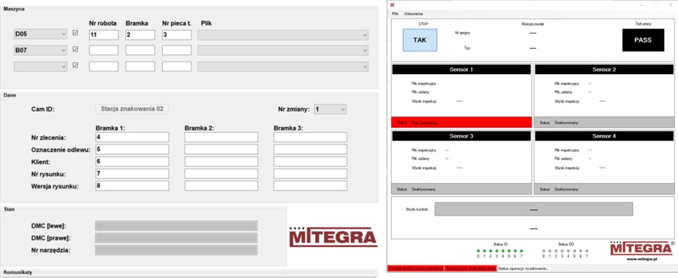Click Bramka 1 Oznaczenie odlewu field
Screen dimensions: 678x278
click(x=132, y=149)
